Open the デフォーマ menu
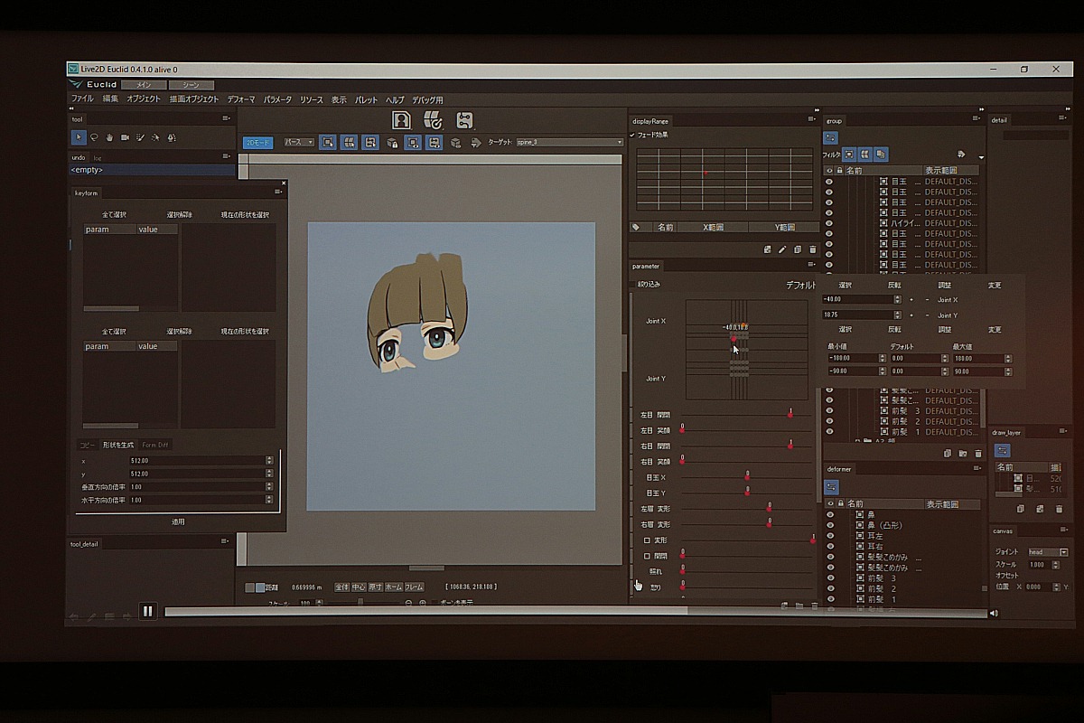This screenshot has height=723, width=1084. pos(240,99)
